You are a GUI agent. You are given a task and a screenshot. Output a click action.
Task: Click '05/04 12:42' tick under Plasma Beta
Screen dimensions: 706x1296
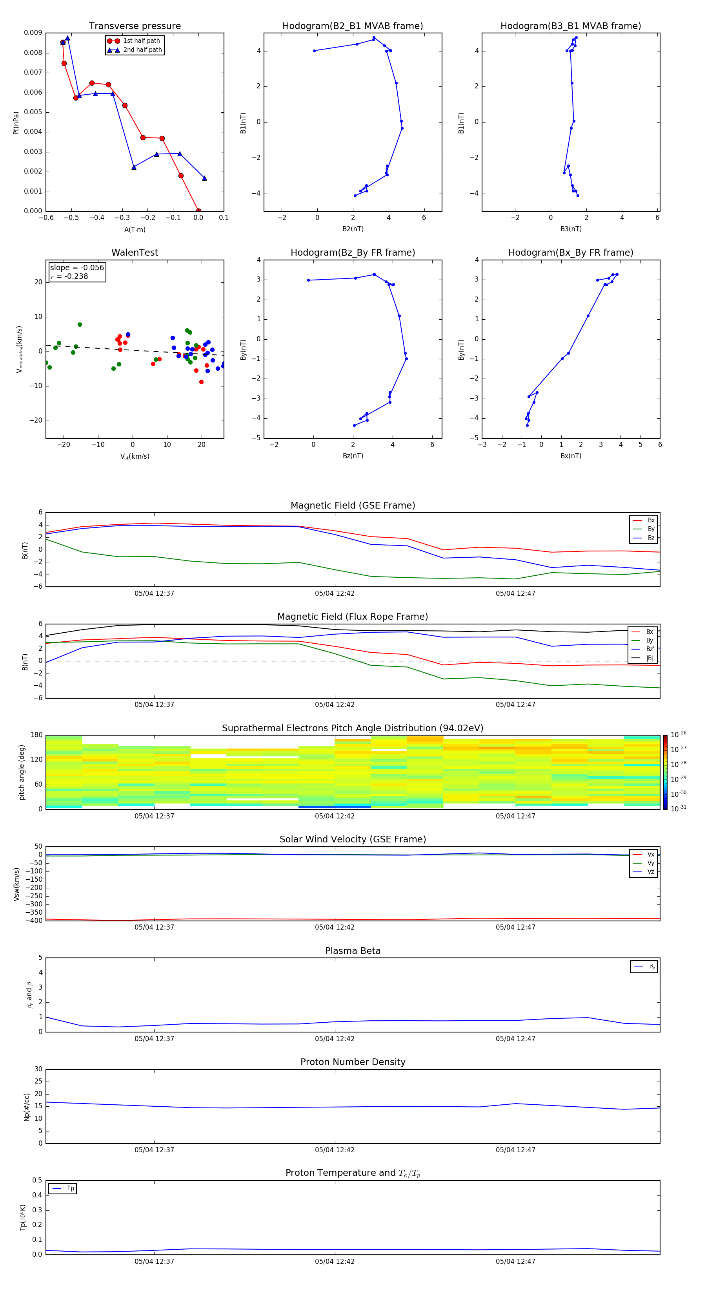coord(335,1038)
